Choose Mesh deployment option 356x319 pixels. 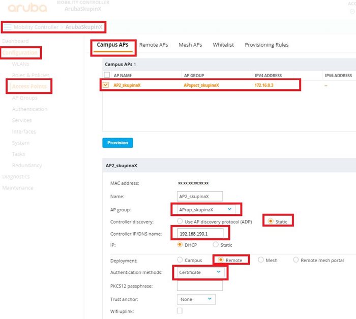click(260, 260)
